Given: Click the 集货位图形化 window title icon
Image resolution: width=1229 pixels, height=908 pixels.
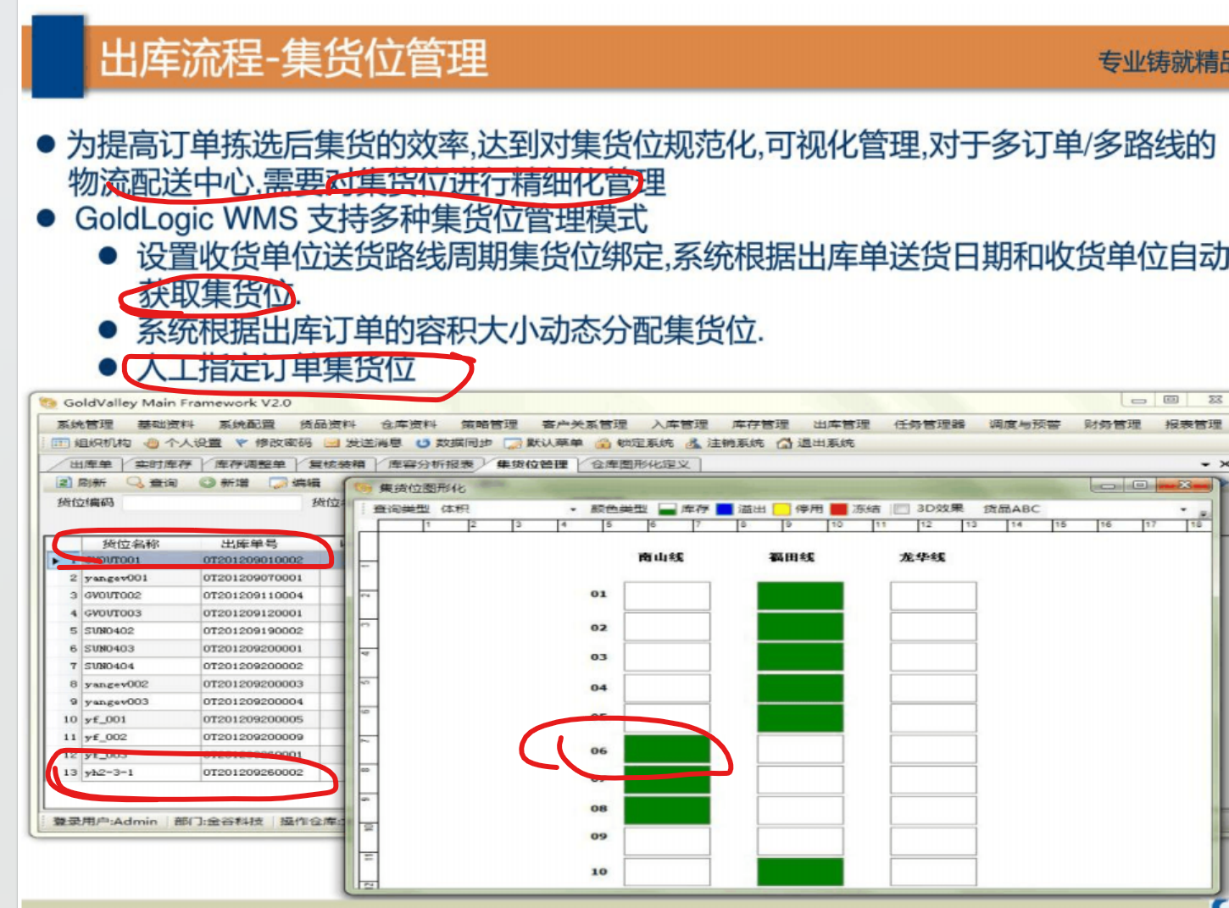Looking at the screenshot, I should pyautogui.click(x=364, y=488).
